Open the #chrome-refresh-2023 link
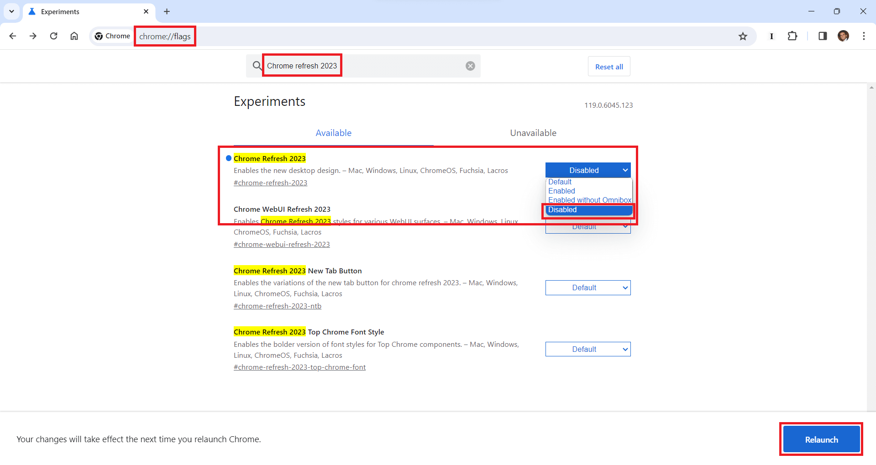Screen dimensions: 876x465 coord(270,183)
